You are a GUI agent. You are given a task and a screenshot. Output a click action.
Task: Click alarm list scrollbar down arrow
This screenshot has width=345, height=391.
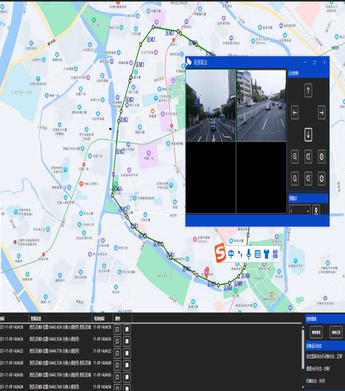pos(303,387)
